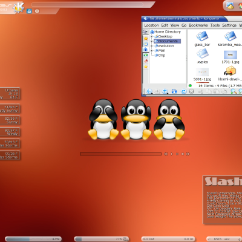Click the 5691-1.jpg thumbnail
The width and height of the screenshot is (242, 242).
202,72
